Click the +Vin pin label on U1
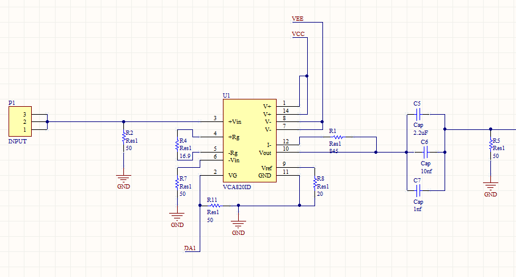The width and height of the screenshot is (516, 277). [x=234, y=122]
